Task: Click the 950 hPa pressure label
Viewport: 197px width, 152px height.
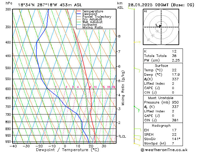Action: [9, 142]
